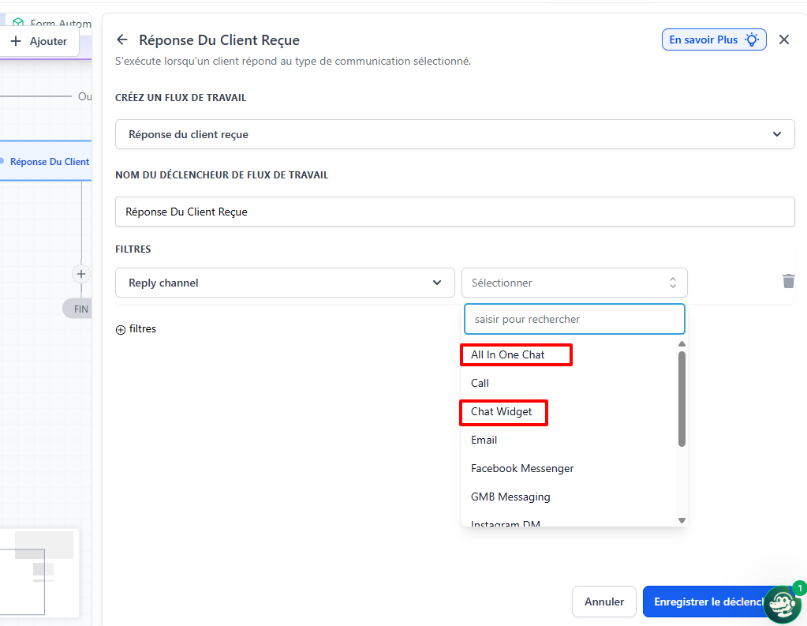Click the dropdown list scrollbar thumb

point(682,399)
